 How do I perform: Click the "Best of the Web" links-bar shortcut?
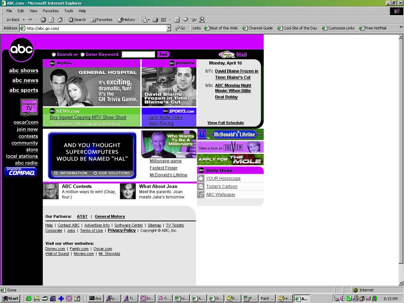(221, 28)
